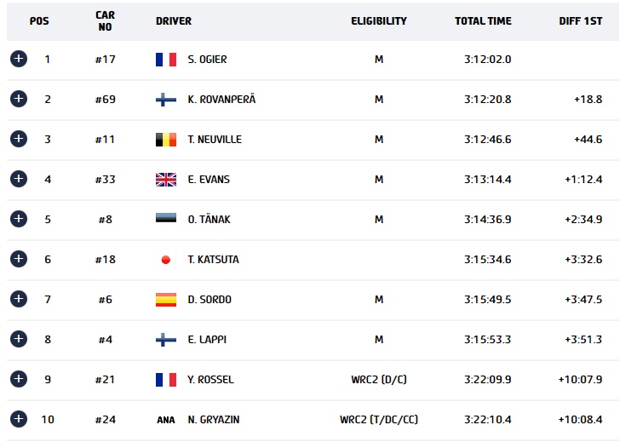Click WRC2 (T/DC/CC) eligibility text
620x442 pixels.
(x=379, y=420)
